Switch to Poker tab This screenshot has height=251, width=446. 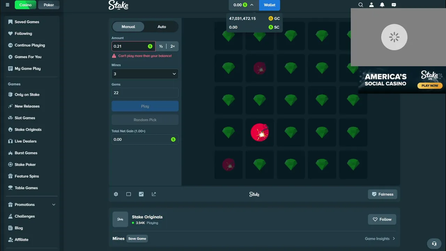click(49, 5)
